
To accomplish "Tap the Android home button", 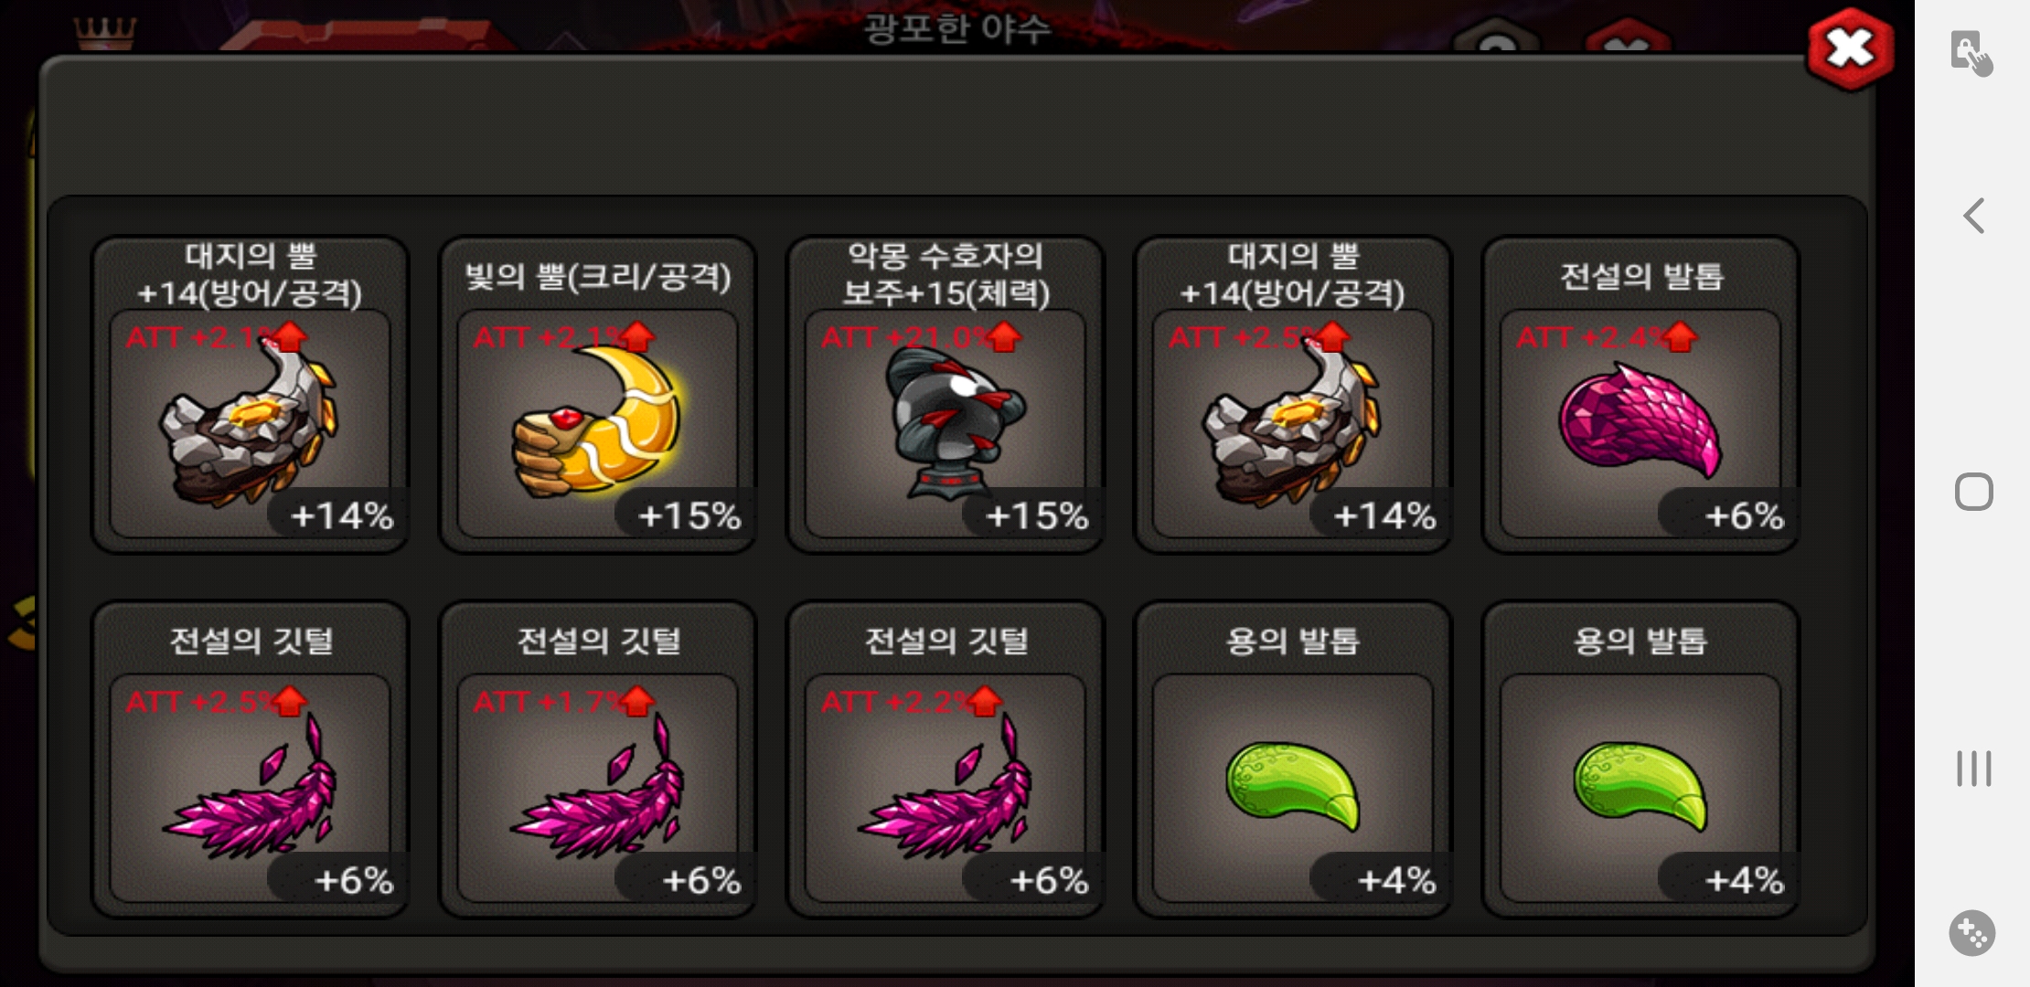I will pos(1973,492).
